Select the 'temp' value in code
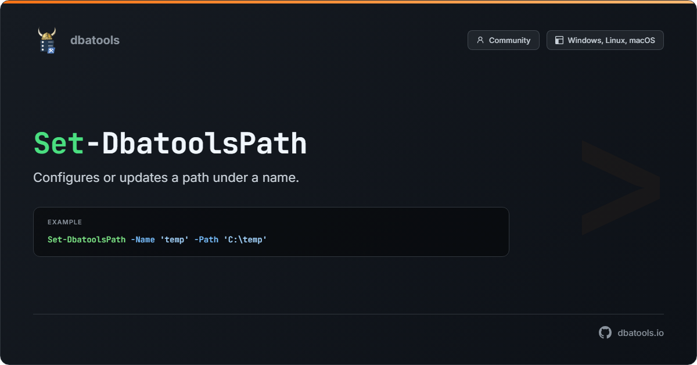Image resolution: width=697 pixels, height=365 pixels. (174, 239)
